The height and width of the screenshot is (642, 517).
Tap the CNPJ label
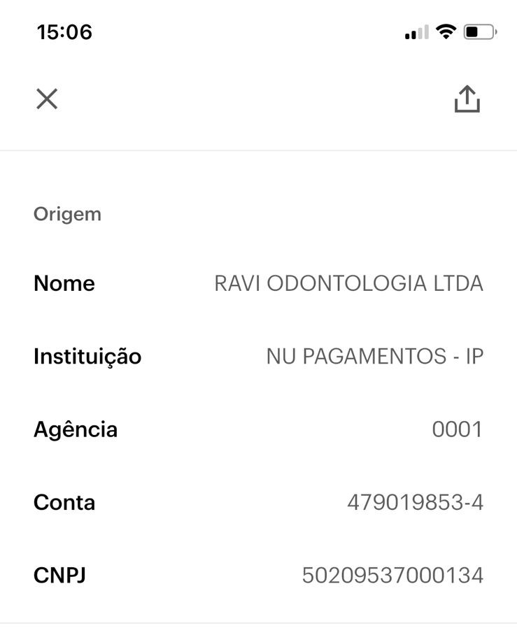coord(59,576)
